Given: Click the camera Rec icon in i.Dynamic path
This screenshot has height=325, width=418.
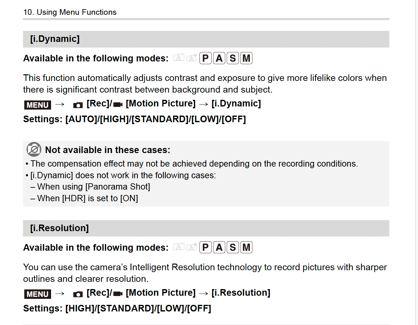Looking at the screenshot, I should tap(78, 105).
